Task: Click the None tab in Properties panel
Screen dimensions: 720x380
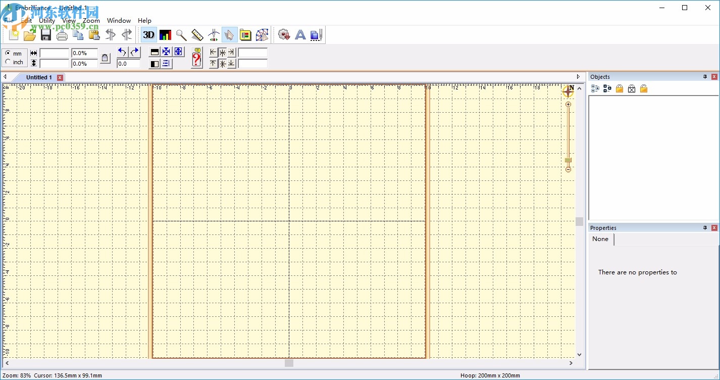Action: (x=600, y=239)
